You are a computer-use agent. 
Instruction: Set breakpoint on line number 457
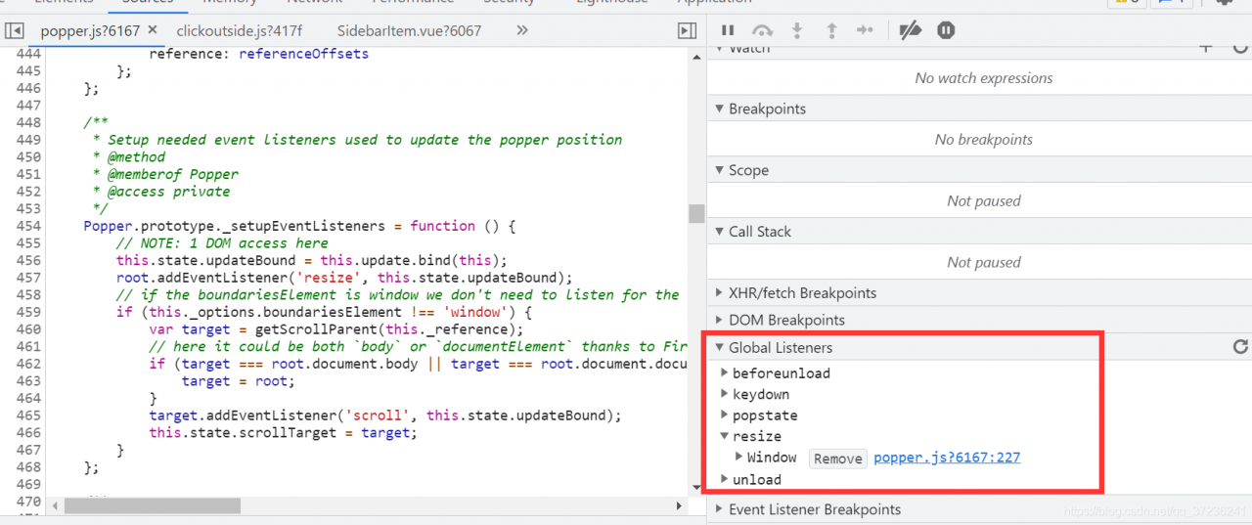tap(28, 278)
